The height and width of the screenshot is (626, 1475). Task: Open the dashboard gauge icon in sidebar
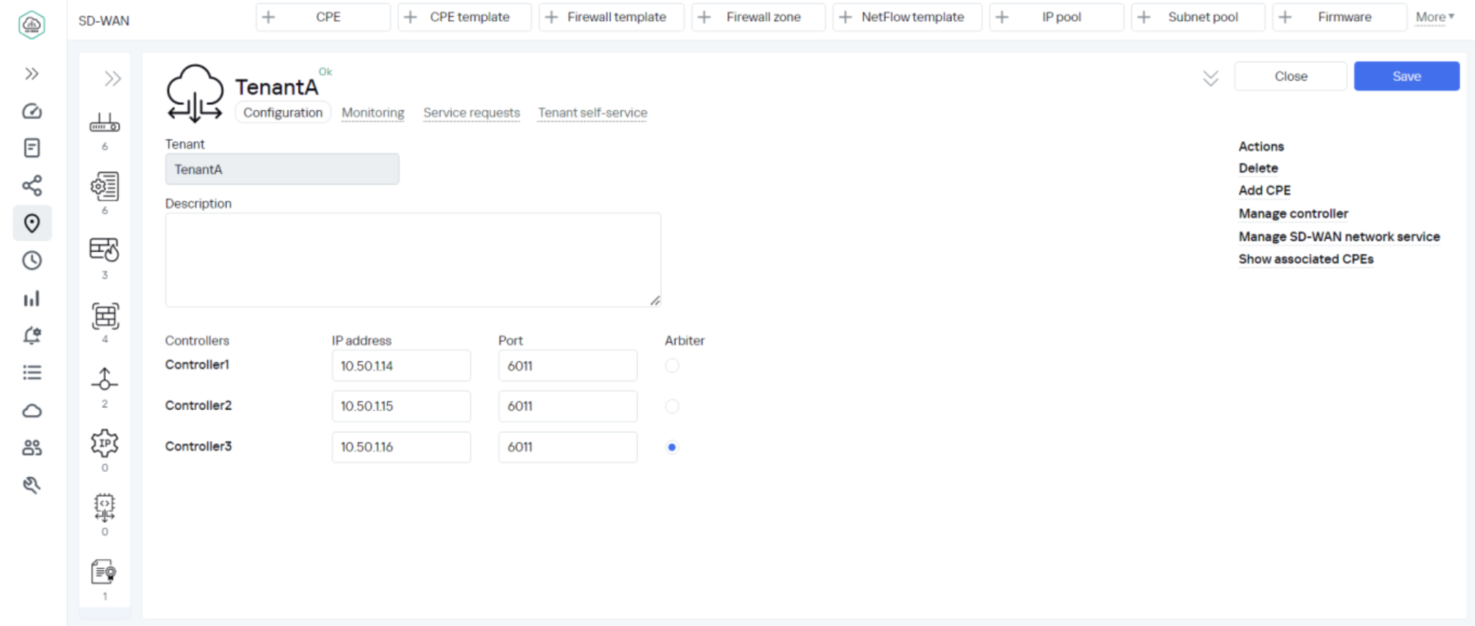click(x=32, y=111)
